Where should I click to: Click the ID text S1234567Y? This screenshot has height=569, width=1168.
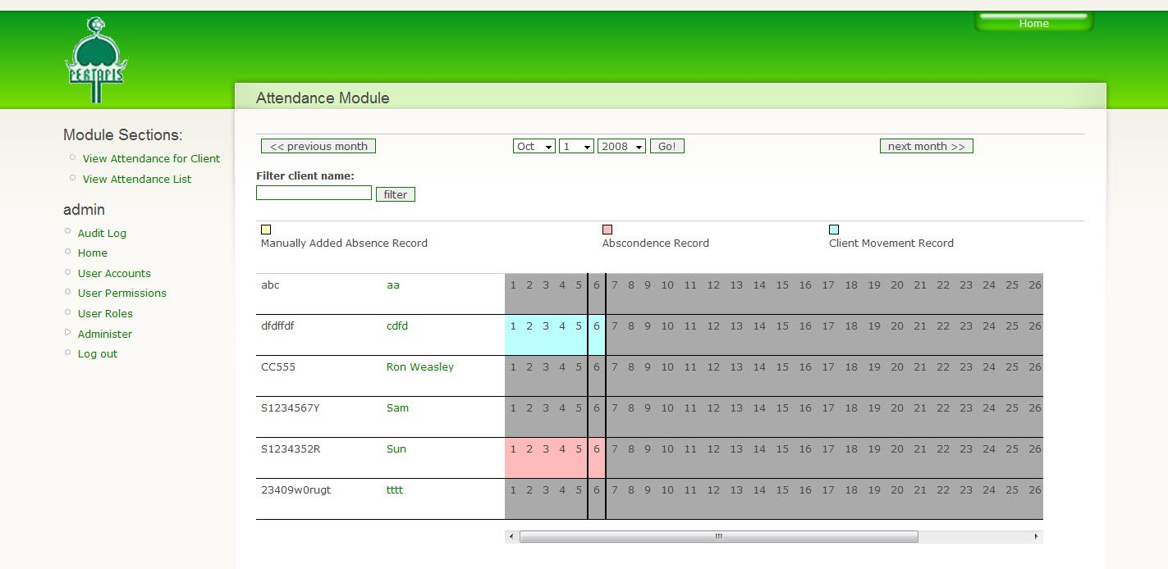tap(290, 407)
